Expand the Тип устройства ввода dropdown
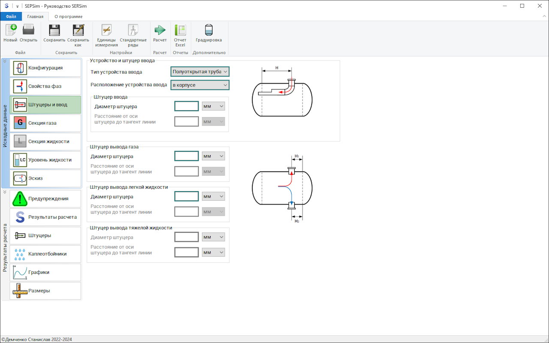Image resolution: width=549 pixels, height=343 pixels. coord(200,72)
